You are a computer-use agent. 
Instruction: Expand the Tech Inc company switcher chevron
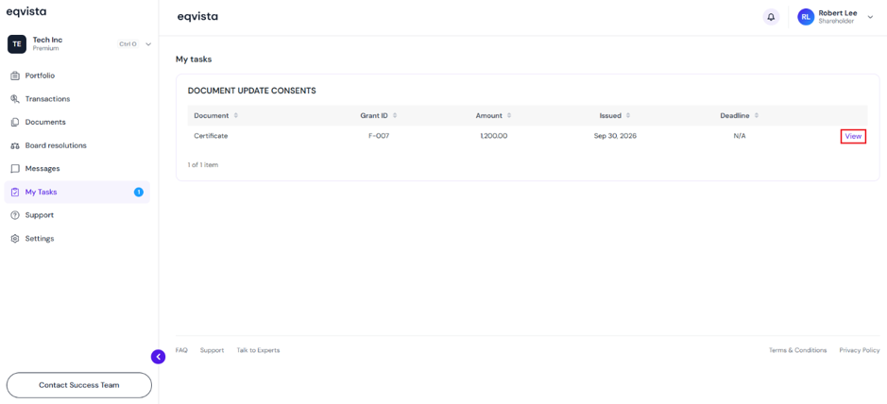point(148,44)
